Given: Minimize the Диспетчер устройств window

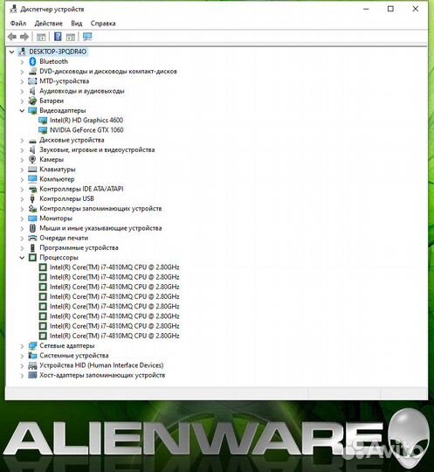Looking at the screenshot, I should coord(366,9).
